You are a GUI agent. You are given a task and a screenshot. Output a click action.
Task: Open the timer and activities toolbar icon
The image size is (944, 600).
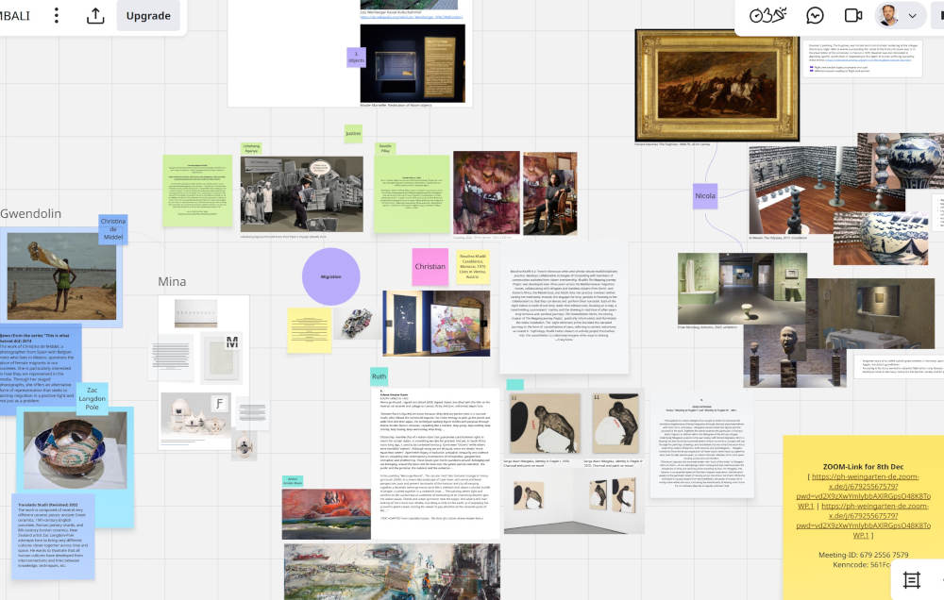[767, 15]
